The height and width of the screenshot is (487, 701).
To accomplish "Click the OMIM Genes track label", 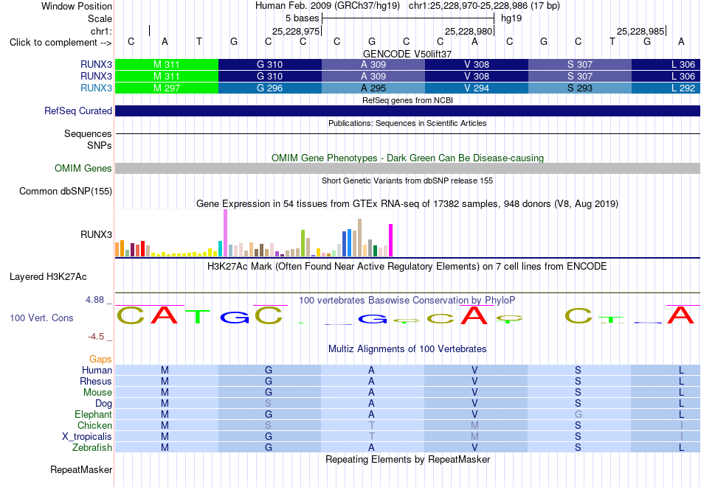I will click(83, 168).
